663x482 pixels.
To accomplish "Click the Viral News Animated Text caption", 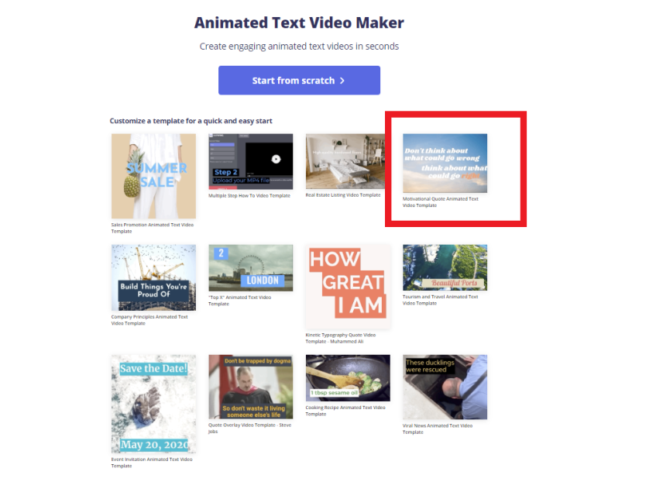I will [437, 429].
